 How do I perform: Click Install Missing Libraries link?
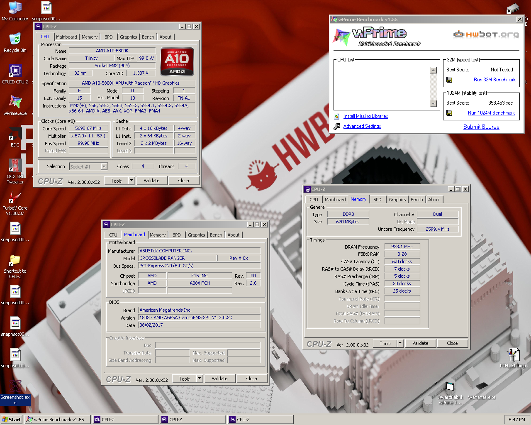[365, 116]
